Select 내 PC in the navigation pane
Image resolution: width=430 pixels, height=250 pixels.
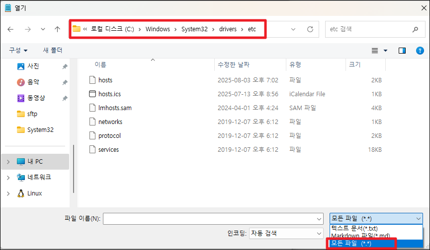tap(35, 162)
